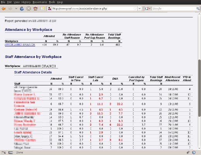Select the 89.9 attended percentage cell
Screen dimensions: 201x155
(x=56, y=45)
